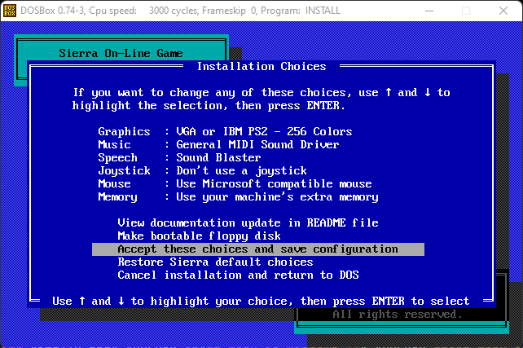
Task: Choose Restore Sierra default choices
Action: (x=215, y=262)
